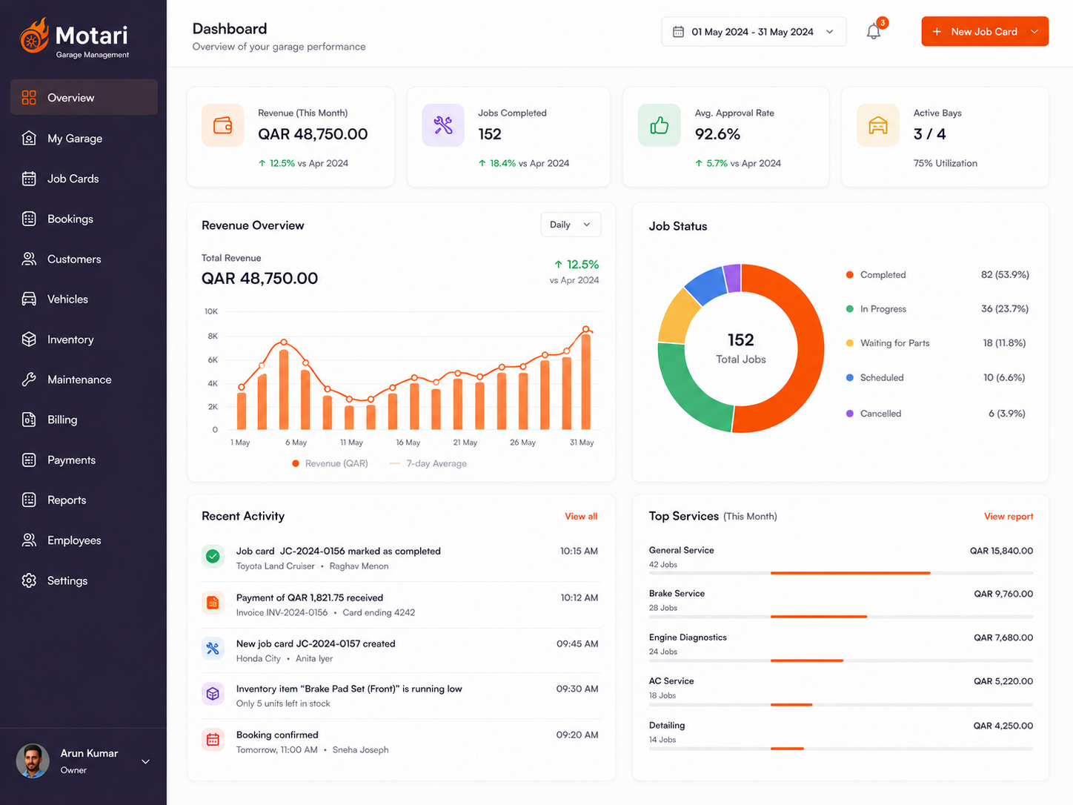The image size is (1073, 805).
Task: Click the low inventory activity cube icon
Action: [x=213, y=694]
